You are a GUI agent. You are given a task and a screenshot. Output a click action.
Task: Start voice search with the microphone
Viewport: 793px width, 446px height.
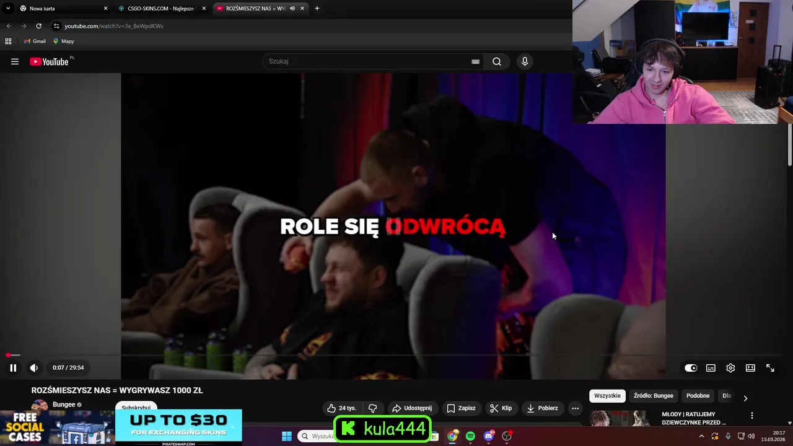point(525,61)
